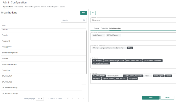Go to the previous page of results
The image size is (177, 102).
pyautogui.click(x=73, y=98)
